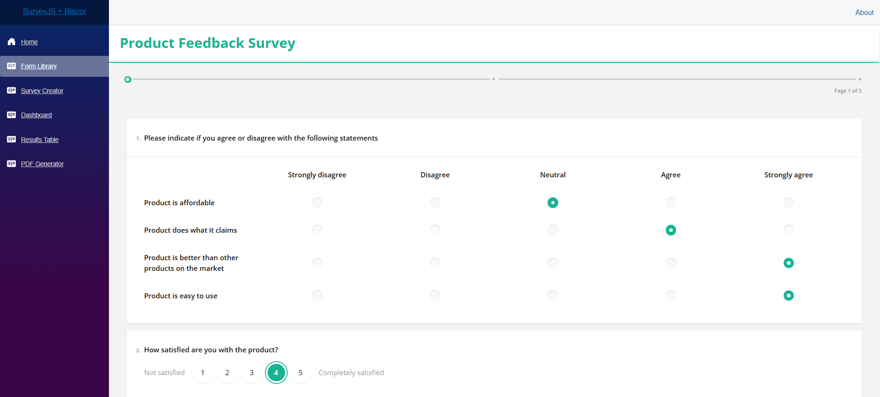Open the Dashboard page

click(36, 115)
